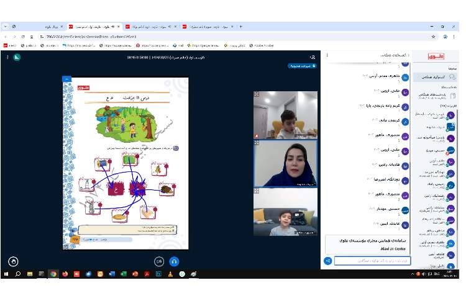Select the female teacher's webcam video
Screen dimensions: 466x298
tap(285, 163)
